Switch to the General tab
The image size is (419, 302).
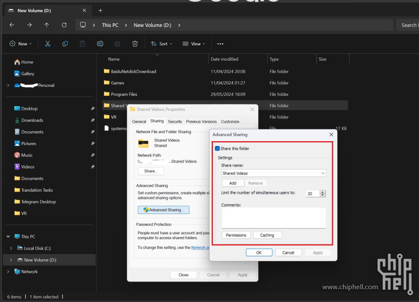tap(139, 121)
